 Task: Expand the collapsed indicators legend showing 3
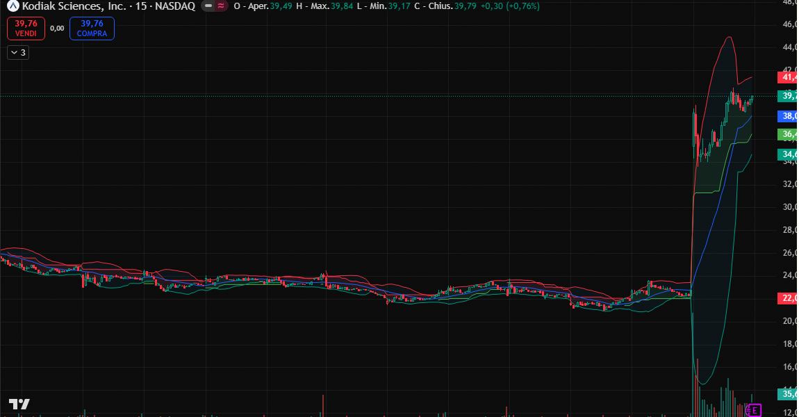pos(18,53)
